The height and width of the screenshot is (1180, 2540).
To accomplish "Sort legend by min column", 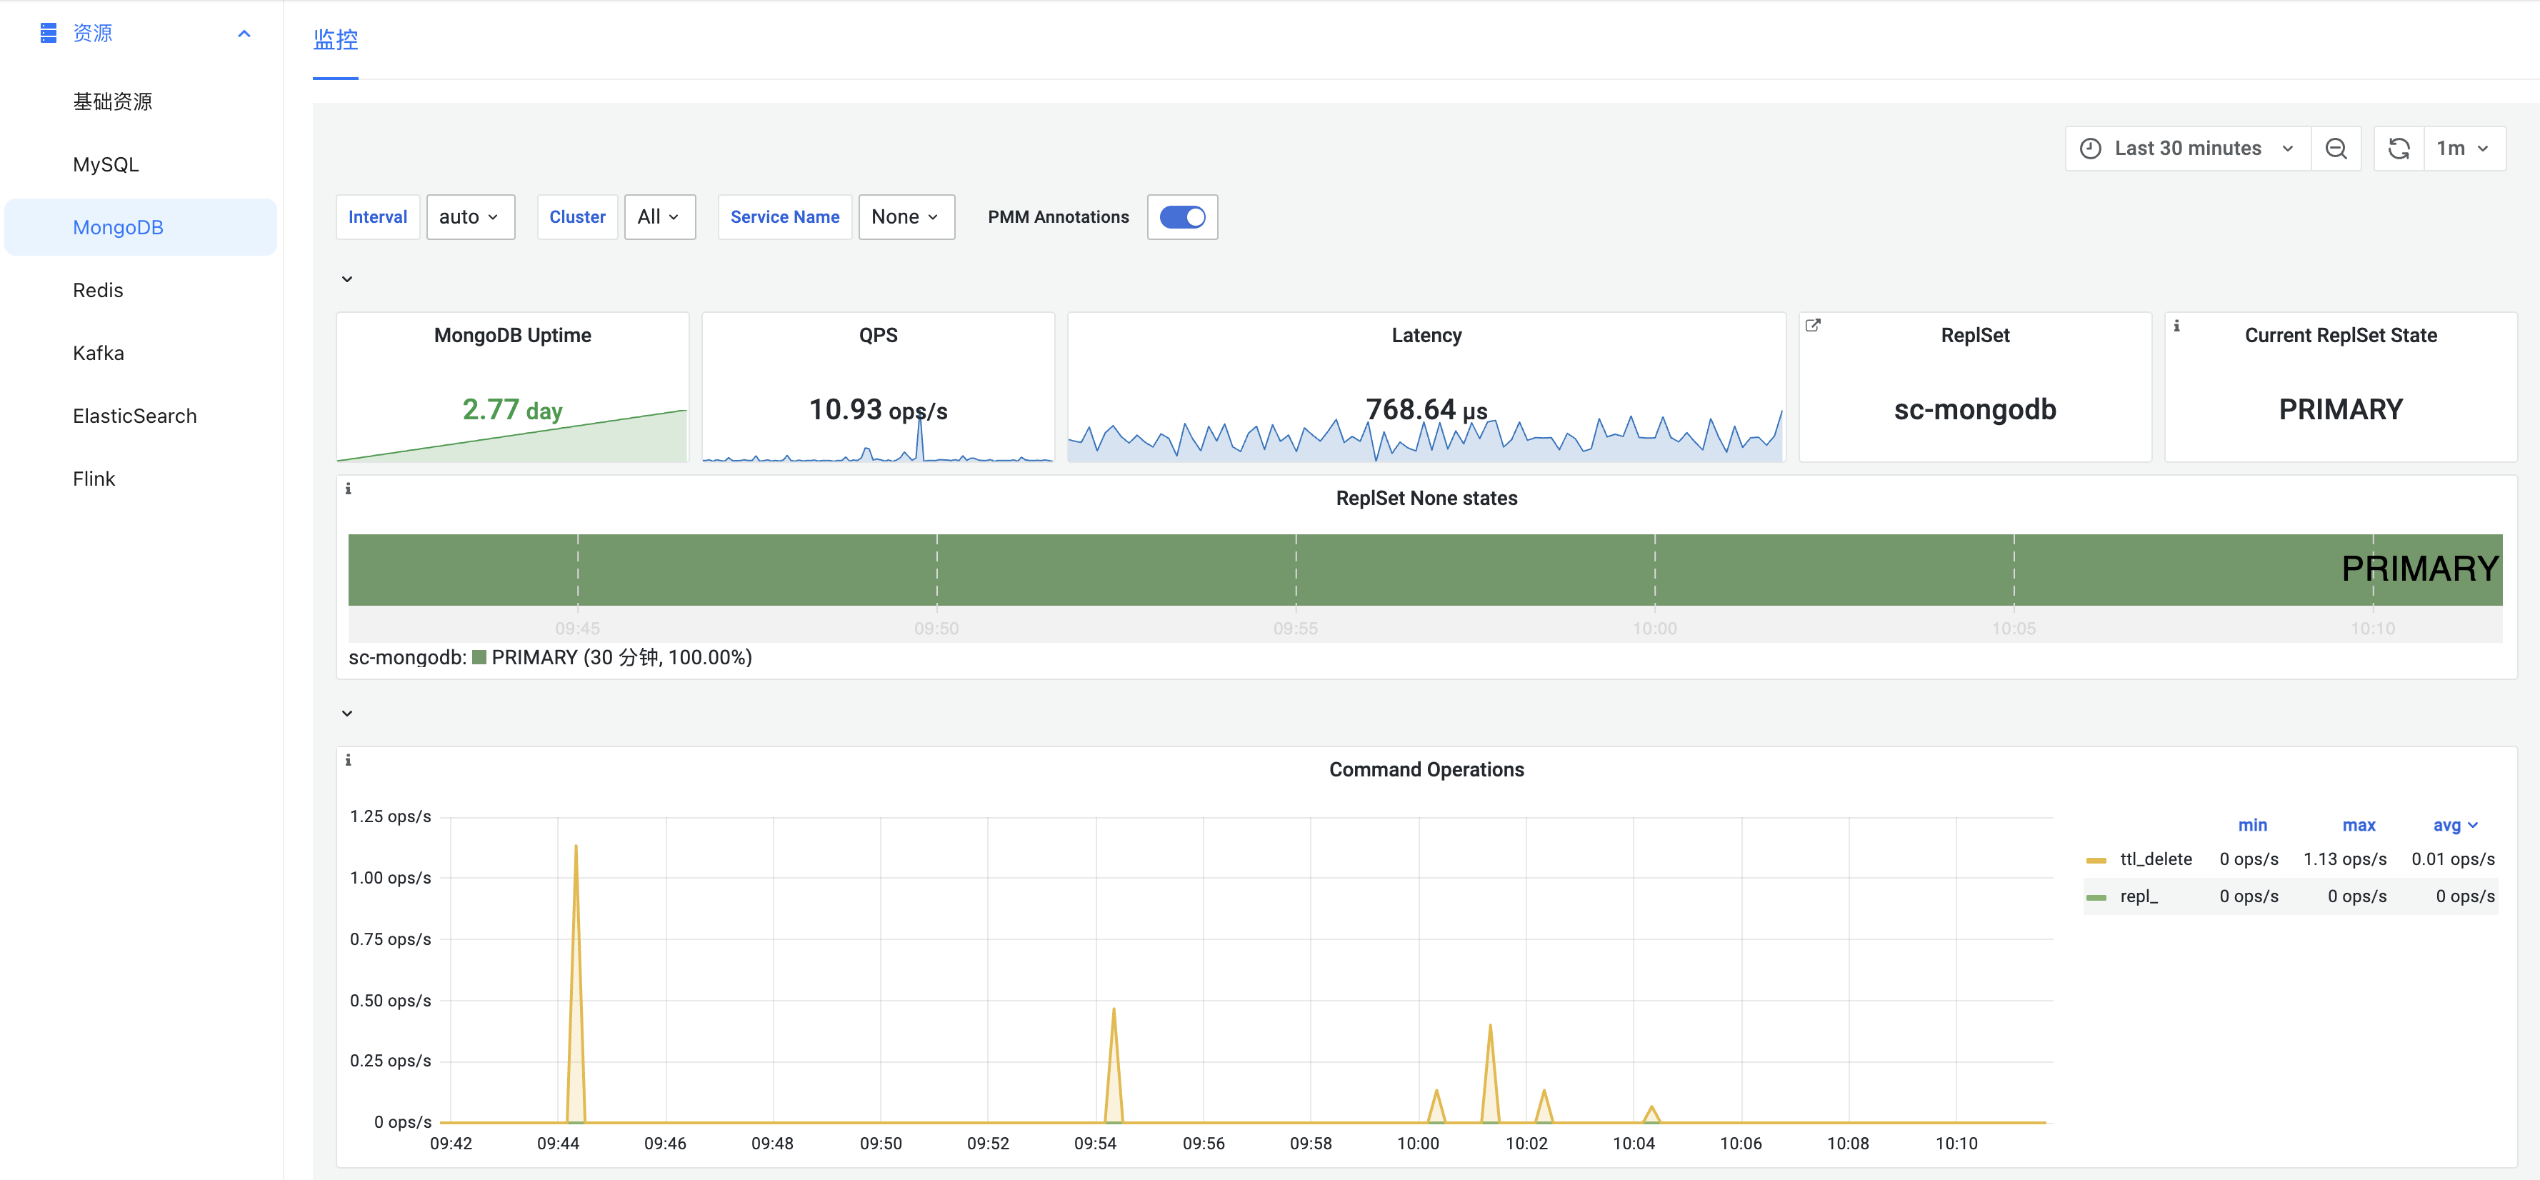I will coord(2252,825).
